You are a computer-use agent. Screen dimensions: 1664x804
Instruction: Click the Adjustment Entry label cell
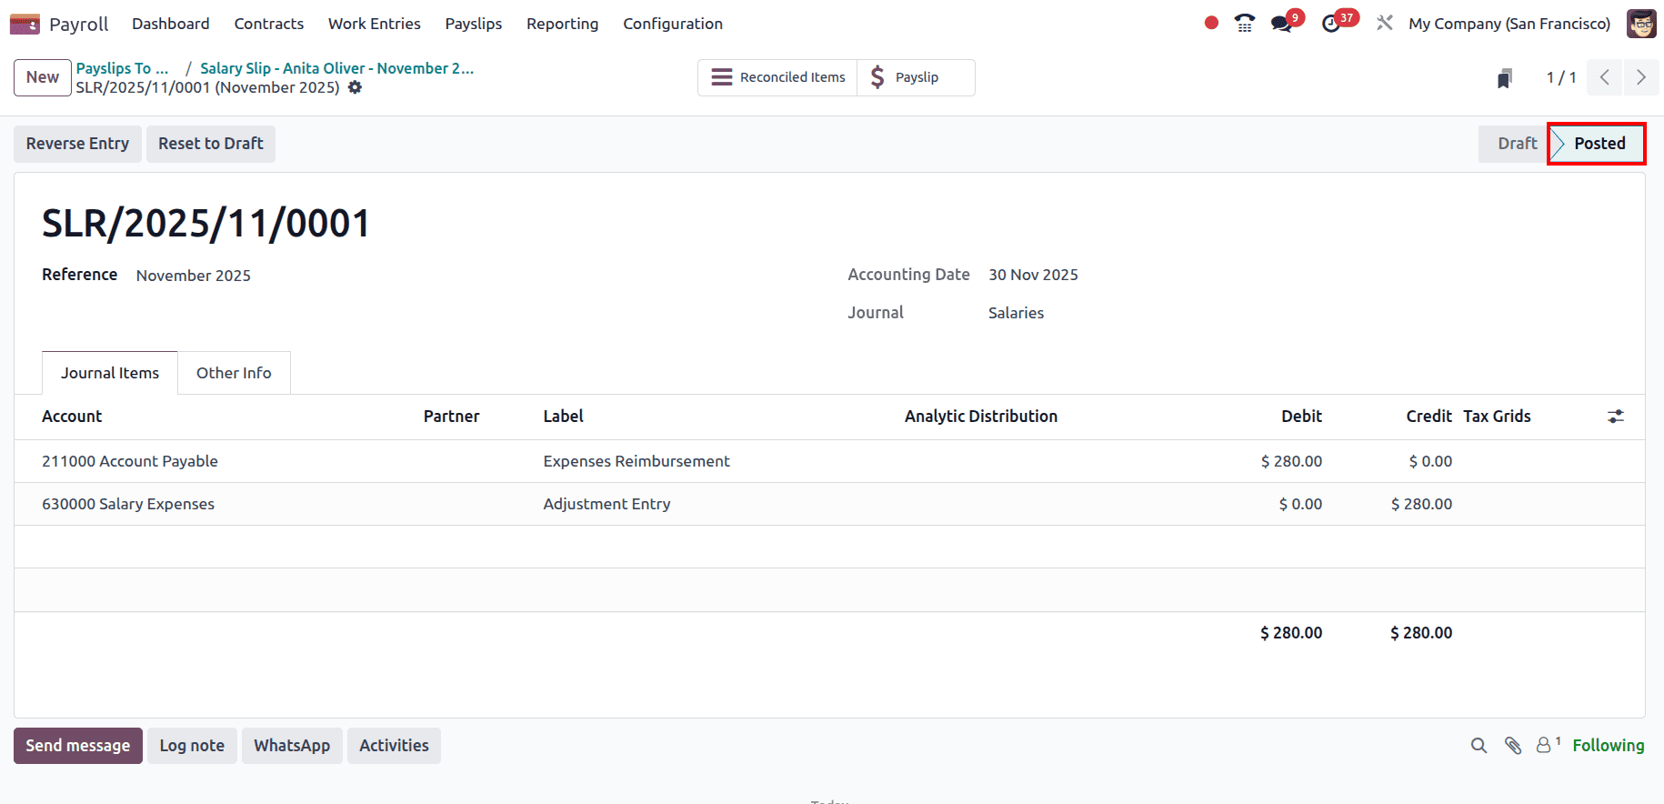pyautogui.click(x=606, y=504)
